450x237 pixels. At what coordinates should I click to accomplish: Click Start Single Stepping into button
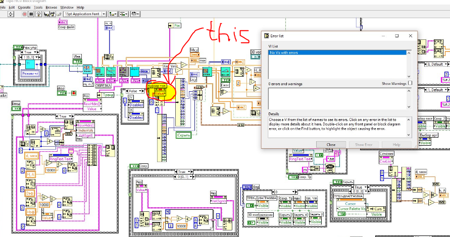[x=46, y=14]
